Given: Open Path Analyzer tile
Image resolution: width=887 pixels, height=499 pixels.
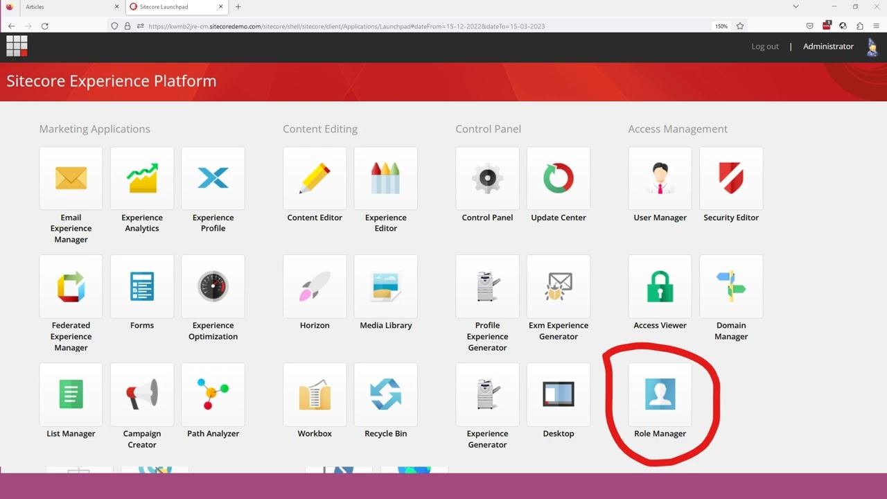Looking at the screenshot, I should point(213,394).
